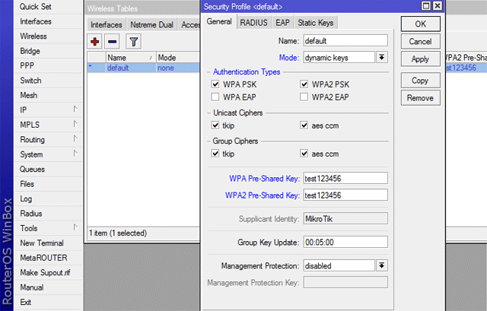Image resolution: width=487 pixels, height=311 pixels.
Task: Click the WPA Pre-Shared Key field
Action: pos(345,179)
